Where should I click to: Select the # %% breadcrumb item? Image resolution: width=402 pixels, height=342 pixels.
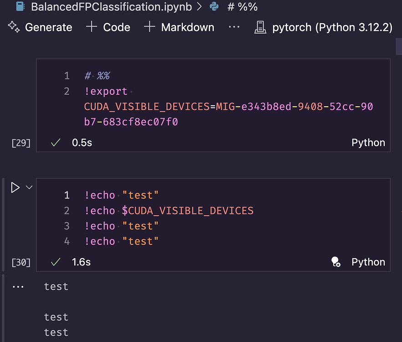[243, 7]
